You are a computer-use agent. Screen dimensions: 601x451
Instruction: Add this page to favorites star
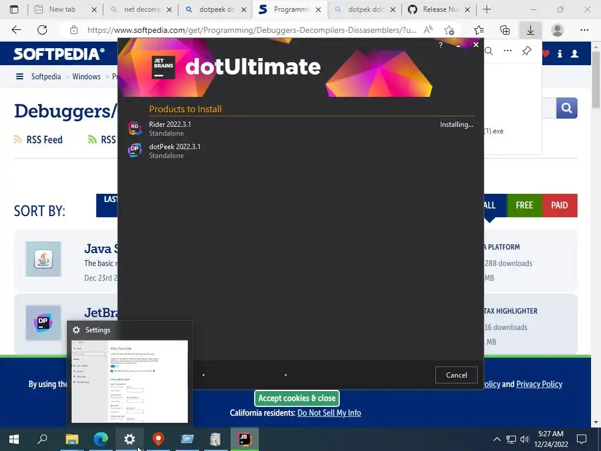pos(449,30)
